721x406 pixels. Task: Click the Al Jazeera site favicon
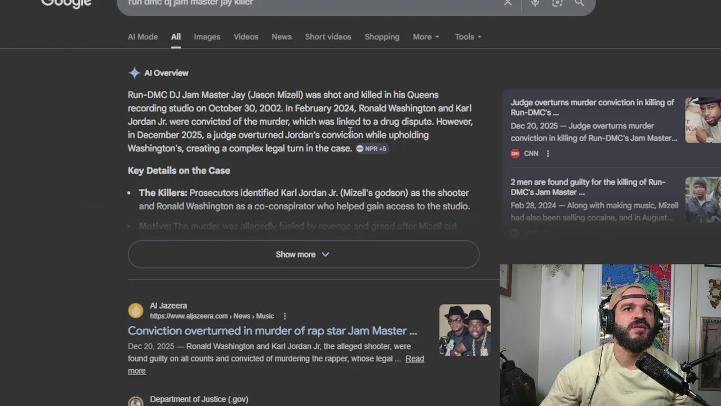[136, 311]
